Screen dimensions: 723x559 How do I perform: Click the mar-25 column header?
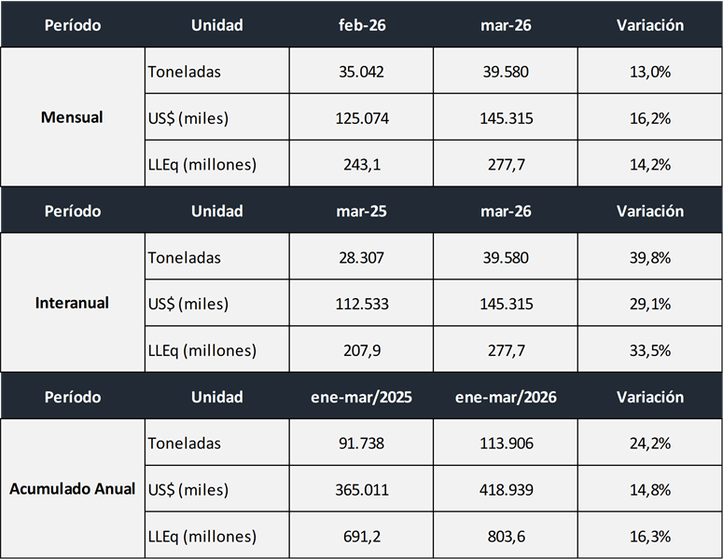click(361, 211)
